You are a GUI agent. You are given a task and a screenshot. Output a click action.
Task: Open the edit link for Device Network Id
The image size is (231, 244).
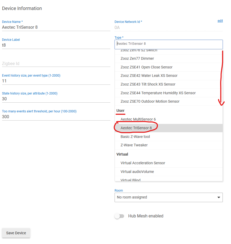(220, 21)
